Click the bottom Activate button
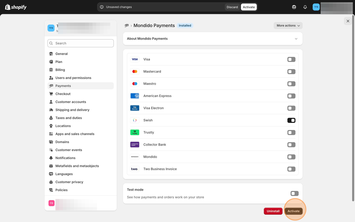The width and height of the screenshot is (355, 222). pos(294,211)
